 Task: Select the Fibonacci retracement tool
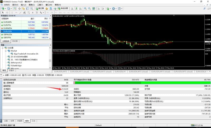29,12
